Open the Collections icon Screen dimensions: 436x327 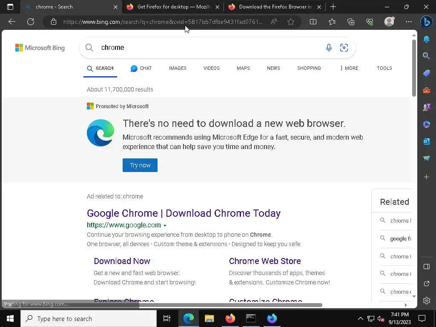[x=351, y=22]
